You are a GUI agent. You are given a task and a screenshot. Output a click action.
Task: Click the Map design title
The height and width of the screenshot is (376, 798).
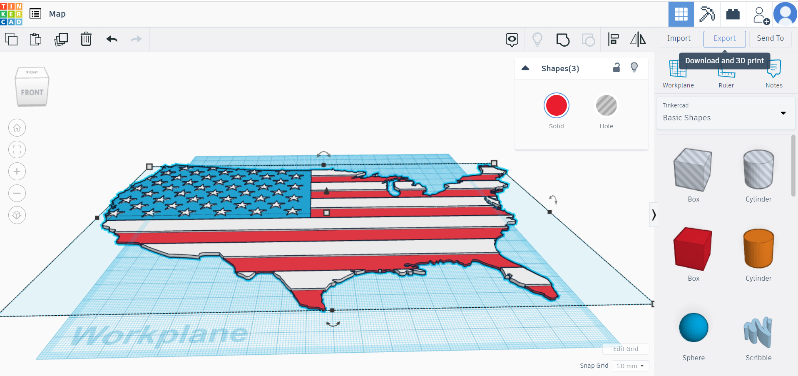57,14
